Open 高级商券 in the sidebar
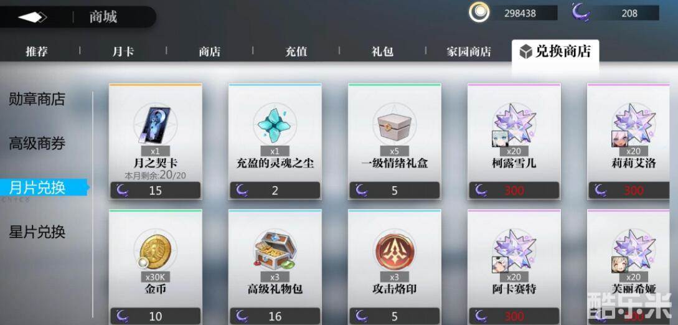 point(37,143)
